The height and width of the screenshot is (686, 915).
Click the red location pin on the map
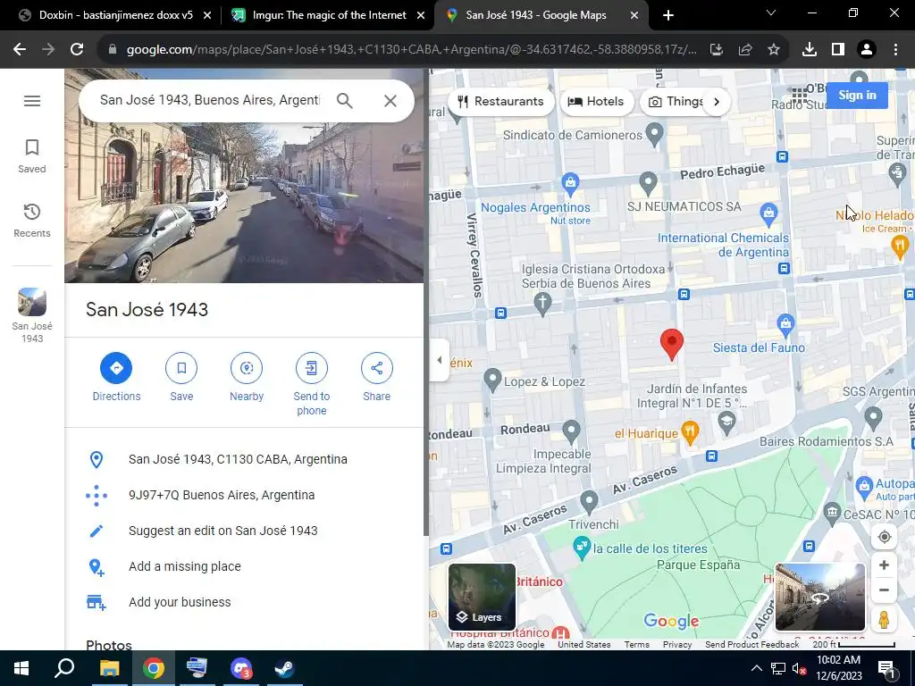coord(672,344)
